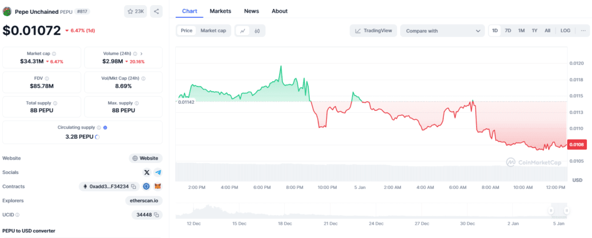Open the News tab

pyautogui.click(x=251, y=11)
